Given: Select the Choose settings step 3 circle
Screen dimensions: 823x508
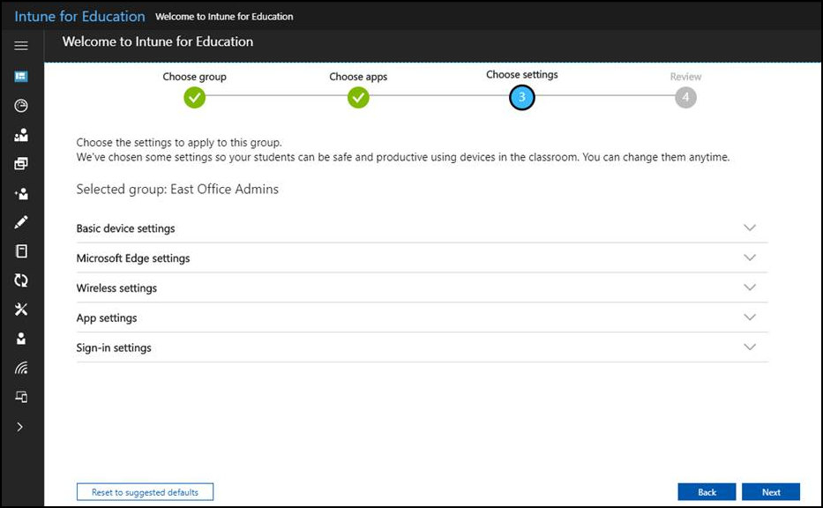Looking at the screenshot, I should pyautogui.click(x=521, y=98).
